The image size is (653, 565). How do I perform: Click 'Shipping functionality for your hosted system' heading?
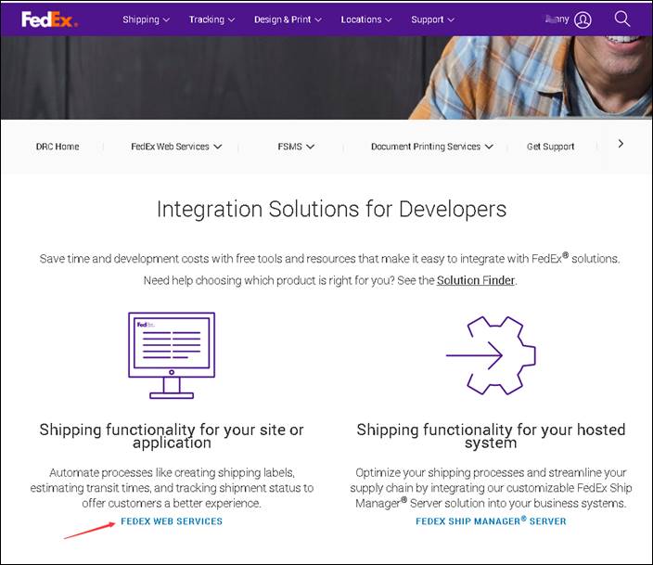click(x=491, y=436)
